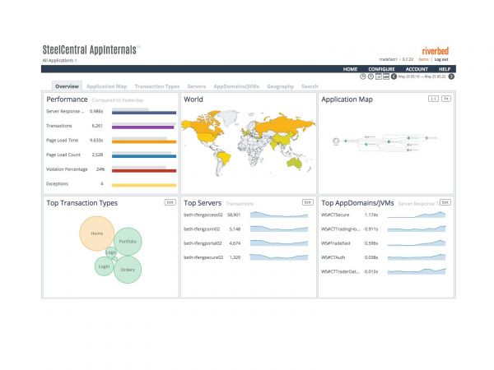Go to next time range arrow
This screenshot has height=370, width=494.
[451, 76]
